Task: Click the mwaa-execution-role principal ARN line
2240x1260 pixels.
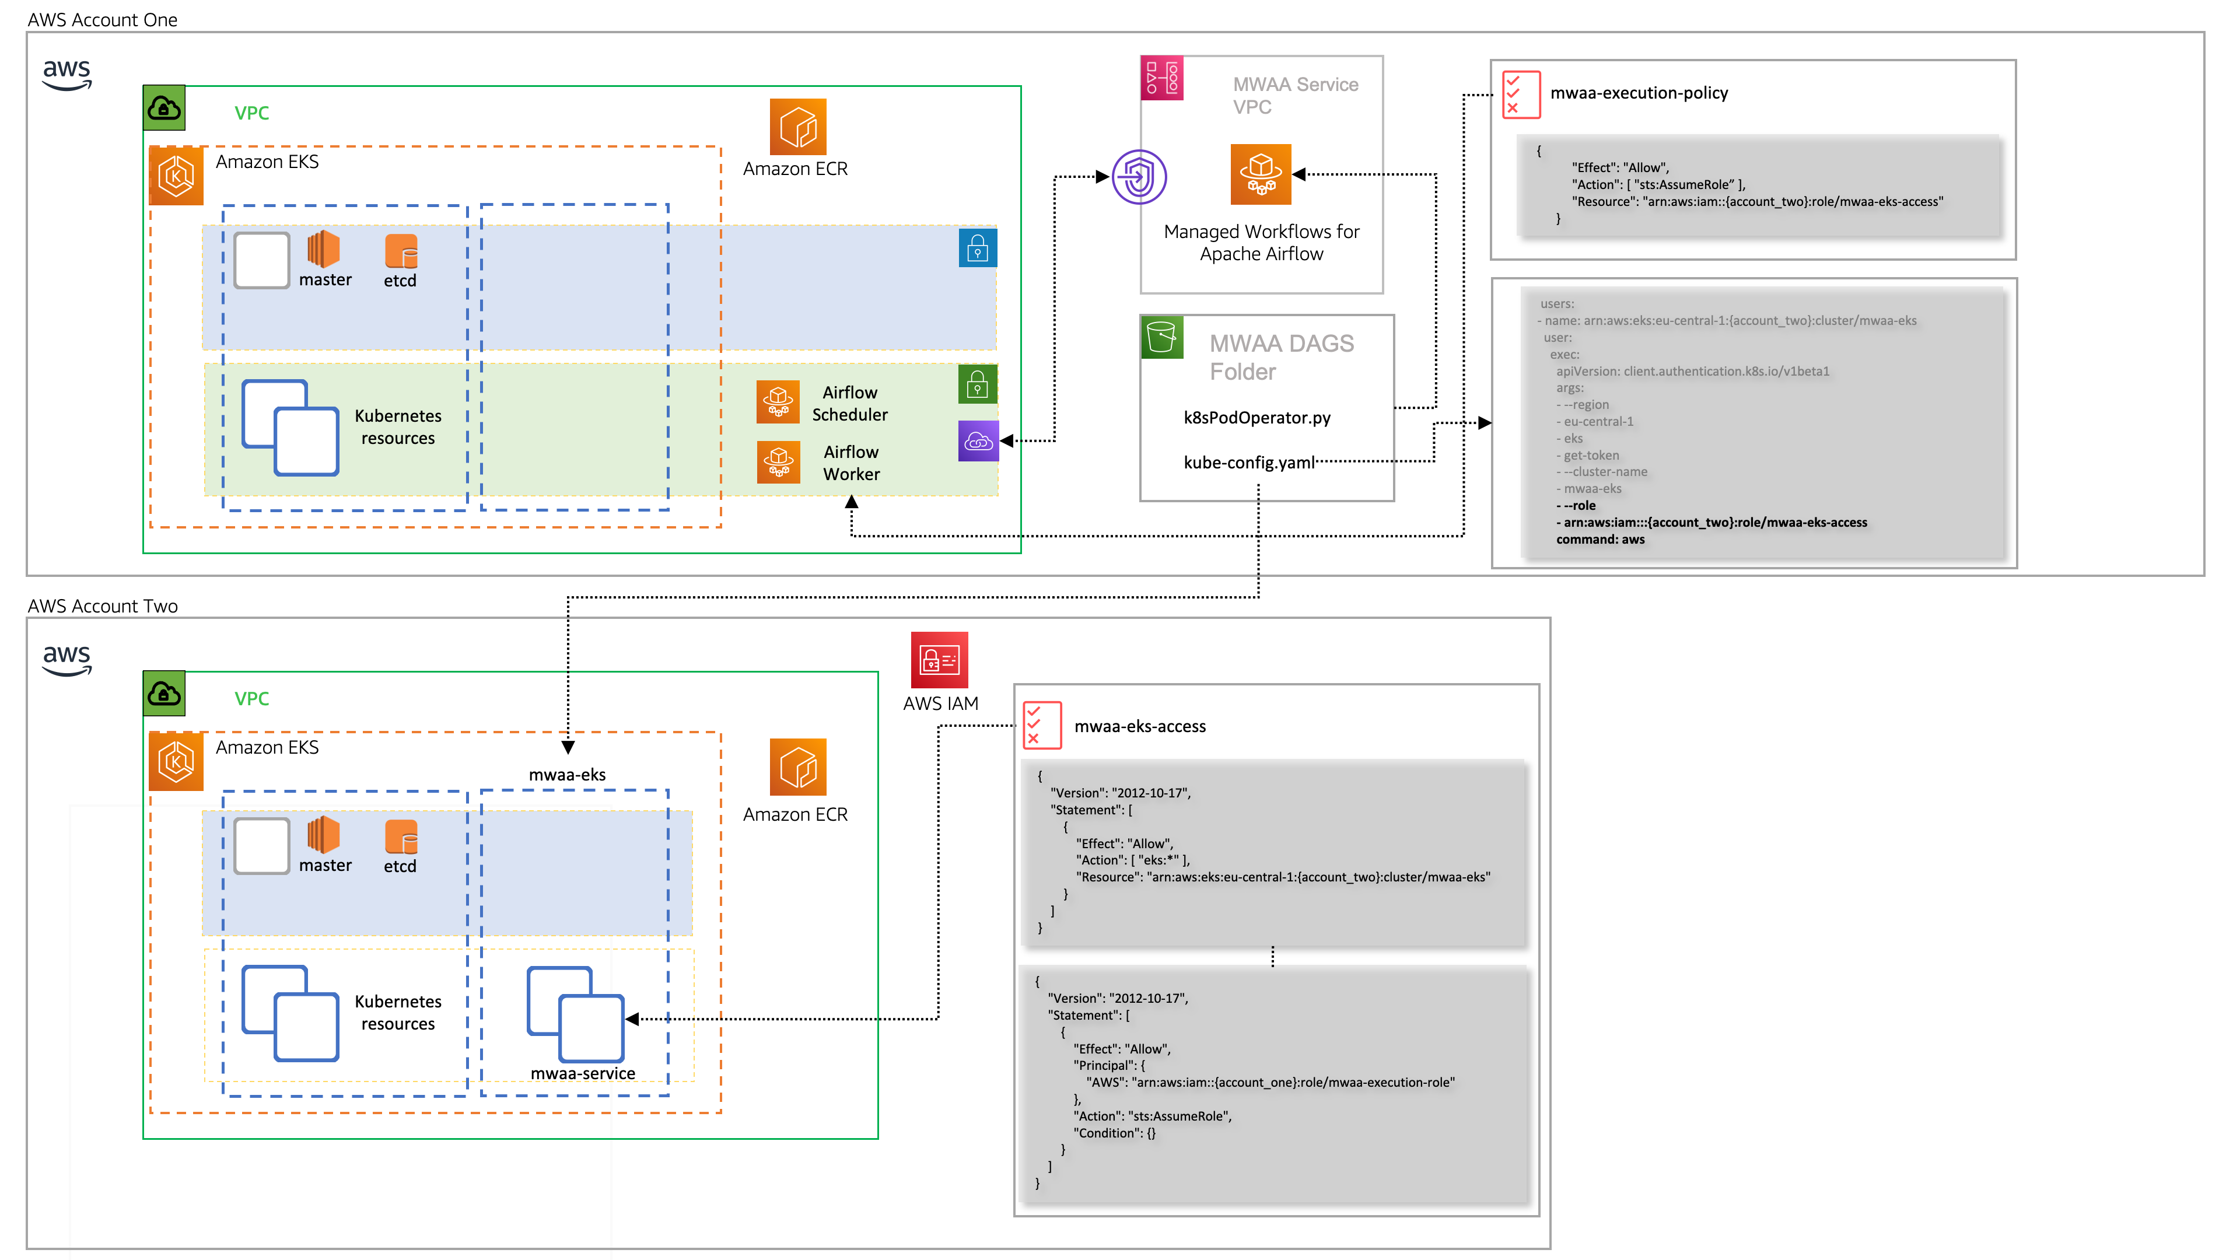Action: (x=1269, y=1083)
